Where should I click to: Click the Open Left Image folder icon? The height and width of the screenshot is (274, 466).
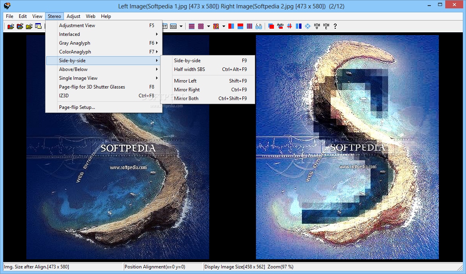click(11, 26)
